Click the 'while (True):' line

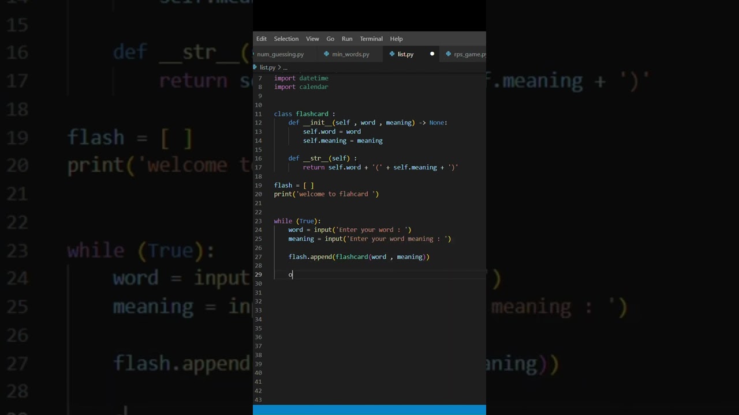click(x=297, y=221)
